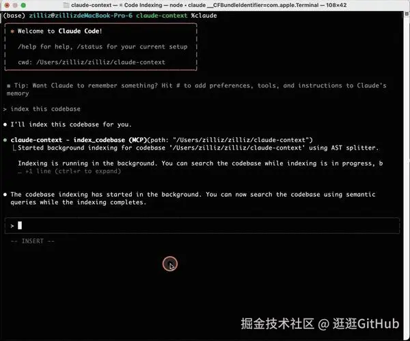This screenshot has width=410, height=341.
Task: Click the 'Welcome to Claude Code!' text
Action: (59, 31)
